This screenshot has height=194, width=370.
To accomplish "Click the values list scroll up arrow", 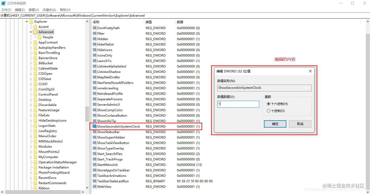I will (367, 22).
